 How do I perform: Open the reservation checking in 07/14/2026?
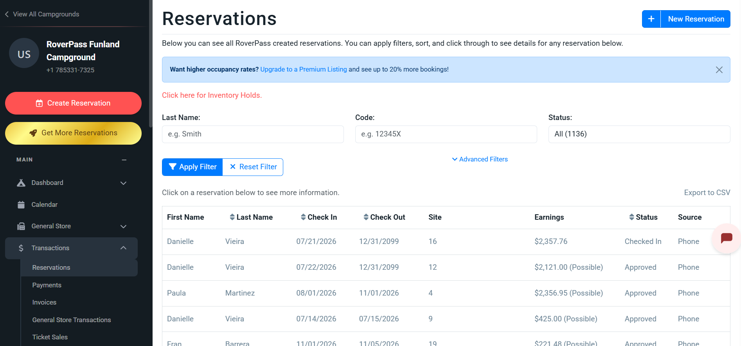[446, 319]
